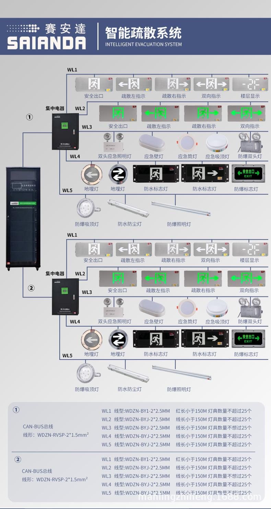Viewport: 271px width, 509px height.
Task: Click the WL1 疏散右指示 sign image in group ①
Action: click(x=173, y=84)
